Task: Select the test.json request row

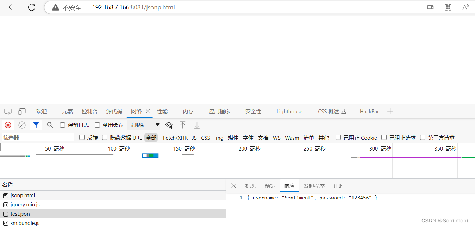Action: point(113,214)
